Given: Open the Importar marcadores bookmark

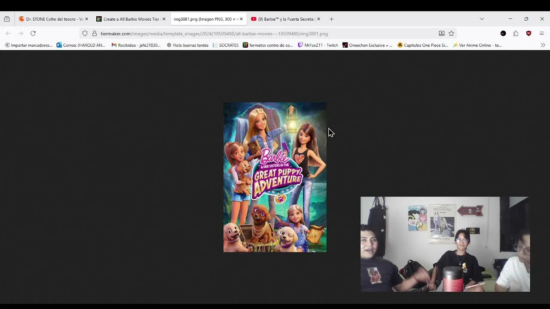Looking at the screenshot, I should (28, 45).
